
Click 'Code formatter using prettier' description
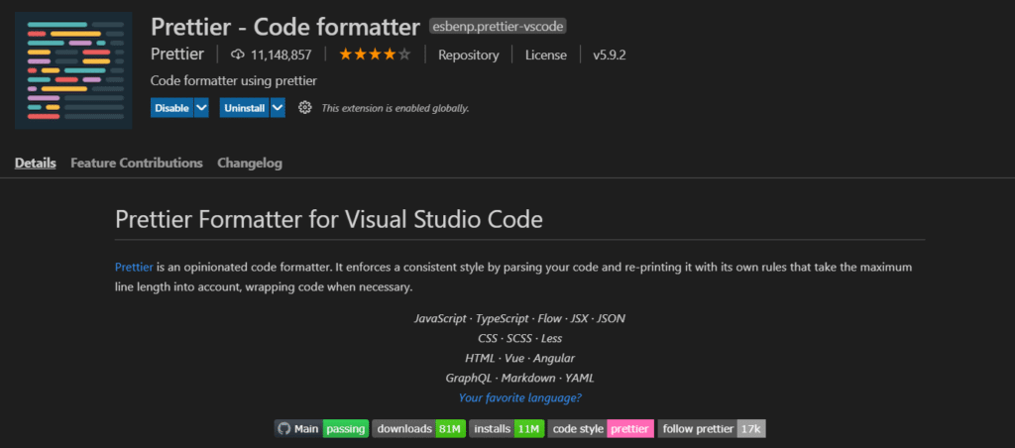click(x=234, y=81)
